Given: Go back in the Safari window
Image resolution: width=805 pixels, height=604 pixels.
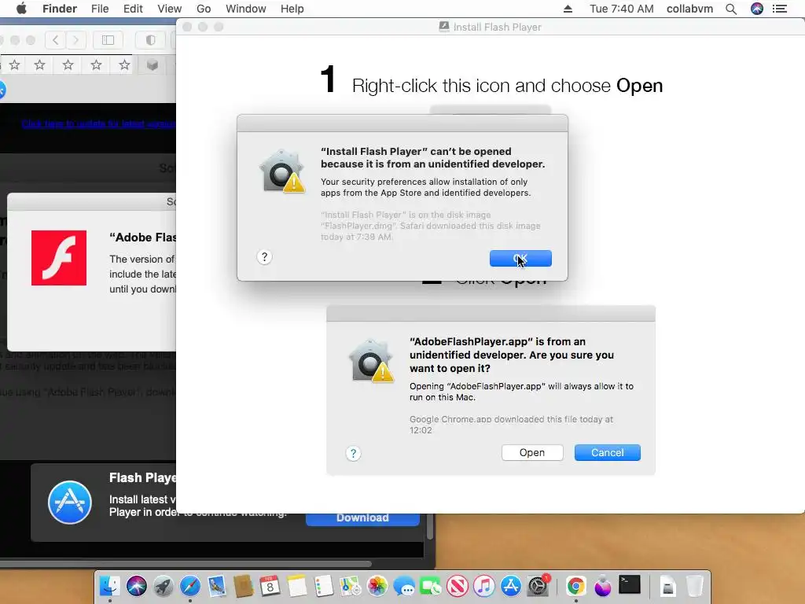Looking at the screenshot, I should (56, 40).
